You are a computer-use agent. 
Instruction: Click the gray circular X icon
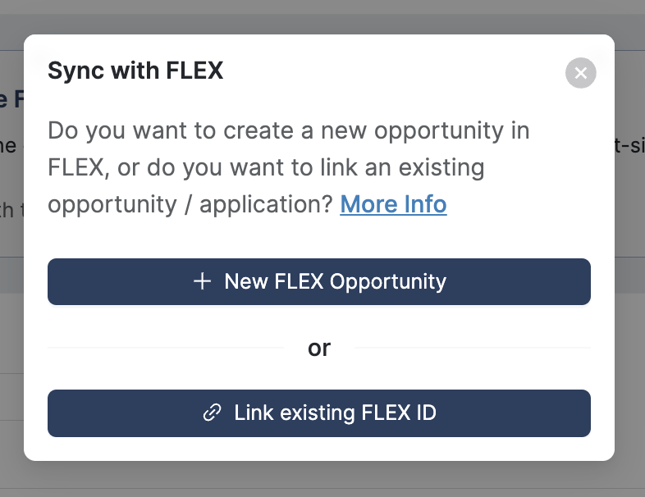tap(581, 74)
